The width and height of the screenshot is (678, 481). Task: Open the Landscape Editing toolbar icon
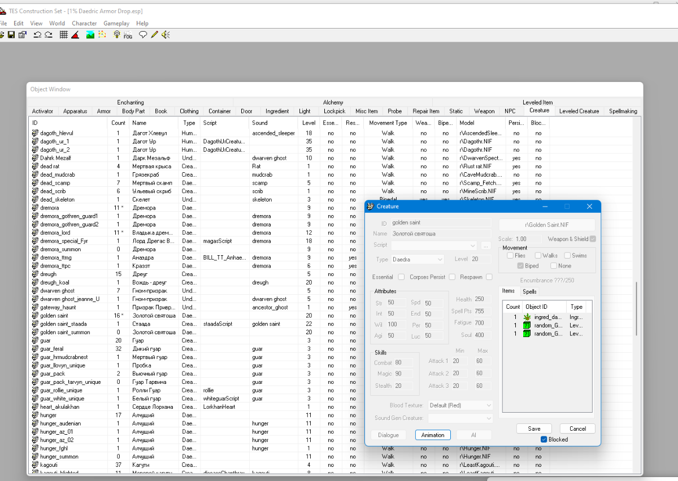click(x=90, y=35)
